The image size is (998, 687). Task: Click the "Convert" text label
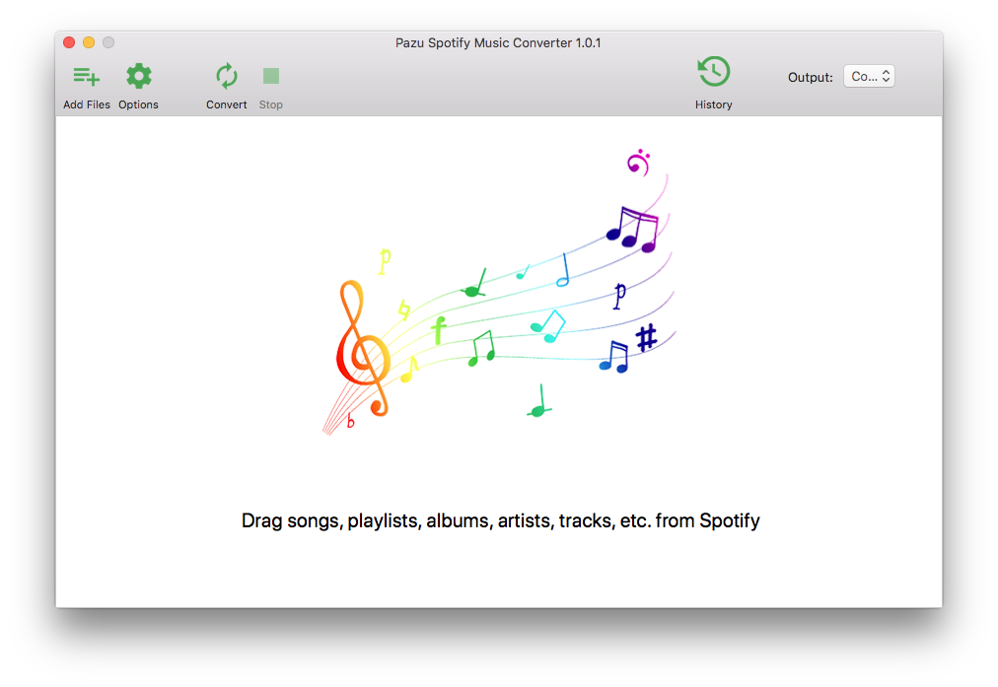(226, 104)
